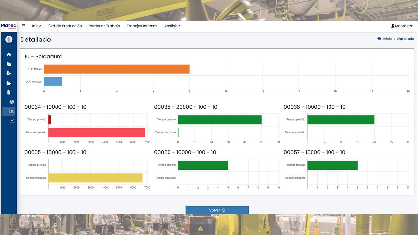
Task: Click the copy documents sidebar icon
Action: point(9,64)
